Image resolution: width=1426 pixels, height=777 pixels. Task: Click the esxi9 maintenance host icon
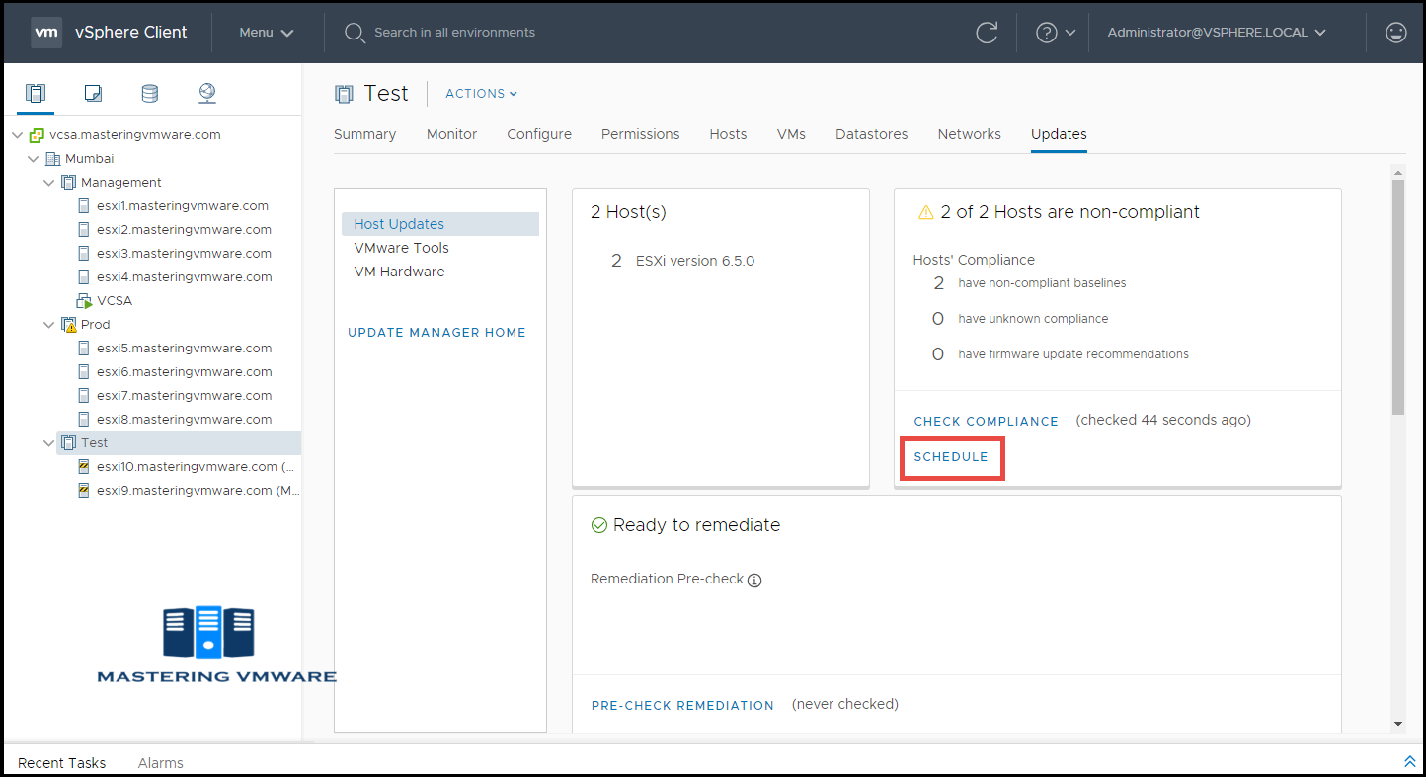click(84, 491)
